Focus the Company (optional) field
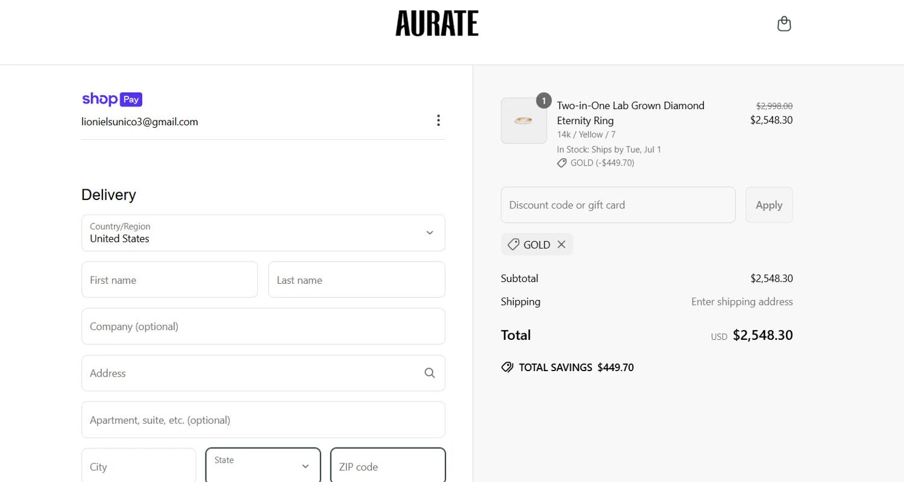This screenshot has width=904, height=482. point(263,327)
